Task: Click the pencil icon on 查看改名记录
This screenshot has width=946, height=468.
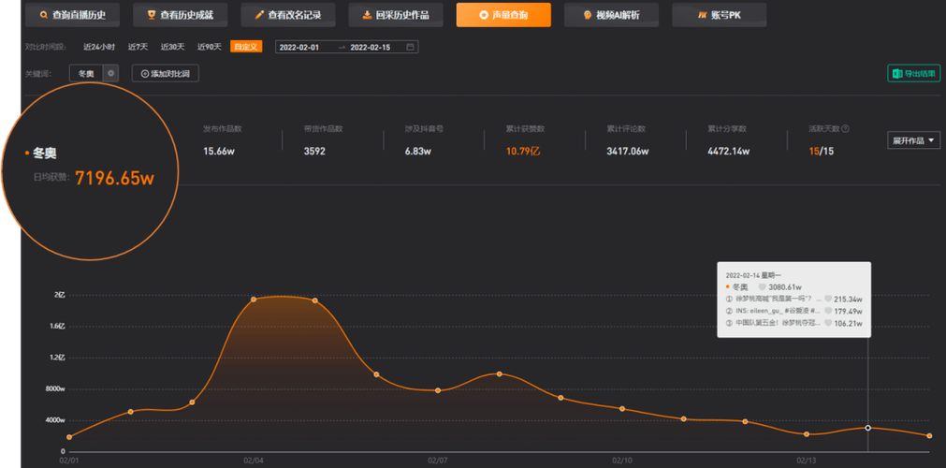Action: (259, 16)
